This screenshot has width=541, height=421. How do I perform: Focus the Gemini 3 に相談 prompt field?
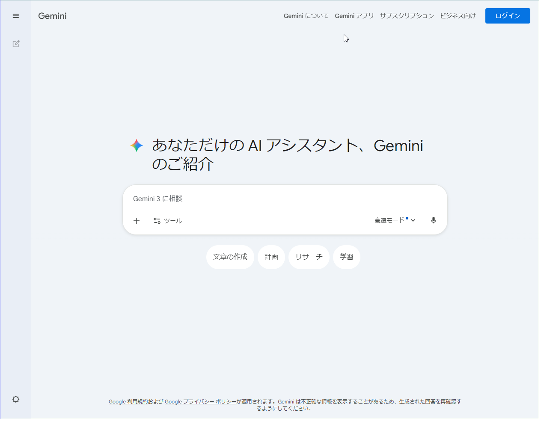285,199
